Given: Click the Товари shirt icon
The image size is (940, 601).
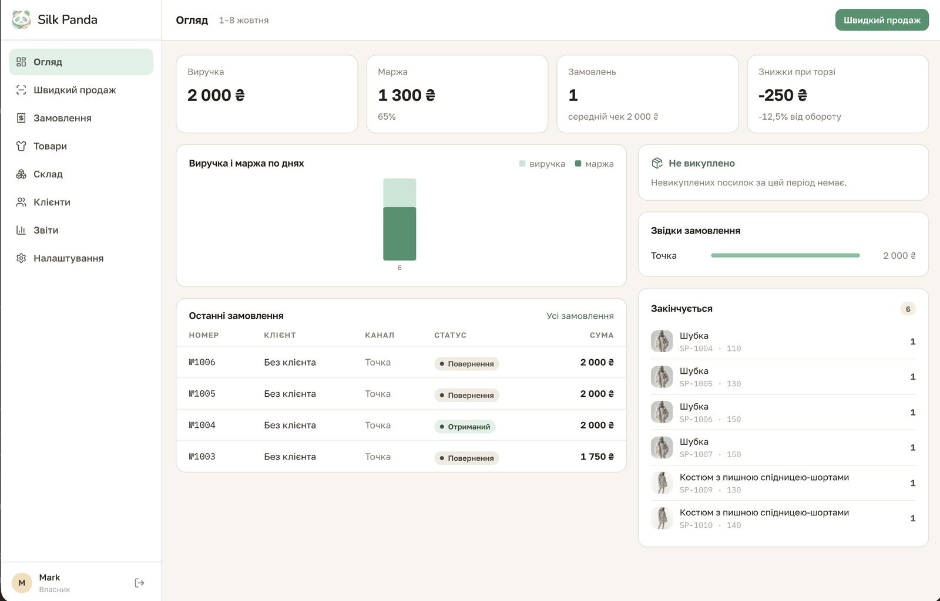Looking at the screenshot, I should (21, 146).
